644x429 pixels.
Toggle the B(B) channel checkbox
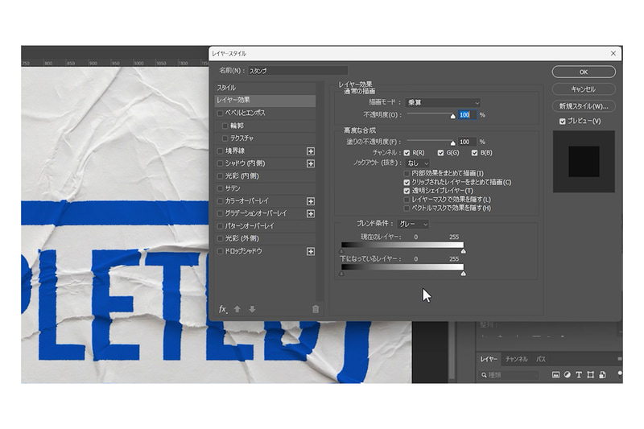[x=474, y=153]
